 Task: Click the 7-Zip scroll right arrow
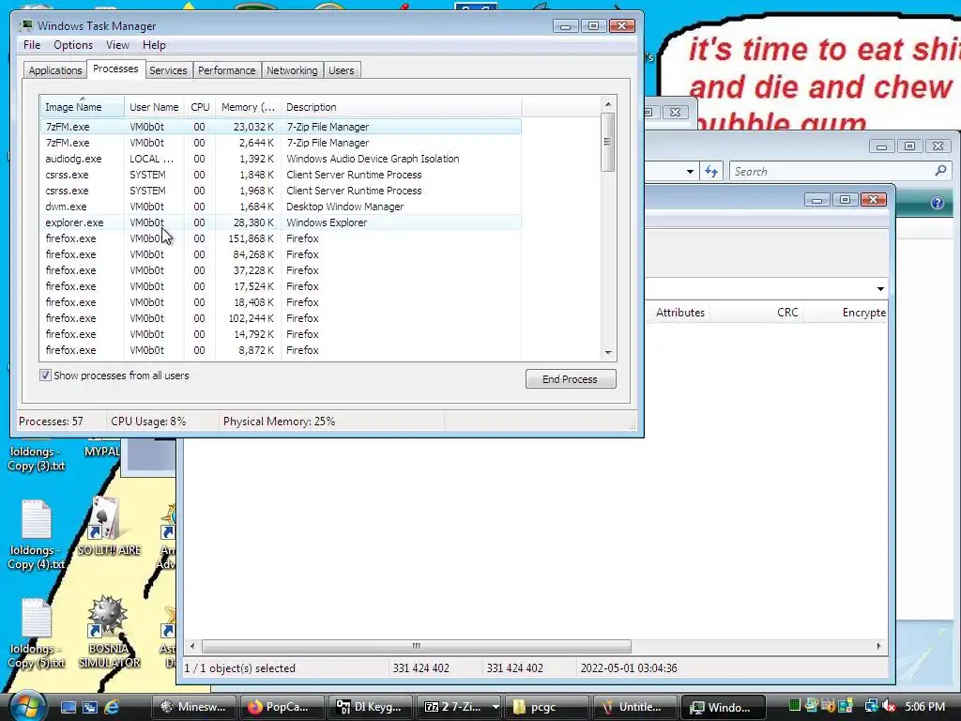click(x=878, y=646)
